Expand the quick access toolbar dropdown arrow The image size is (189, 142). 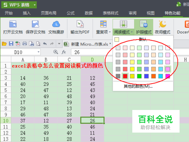59,44
